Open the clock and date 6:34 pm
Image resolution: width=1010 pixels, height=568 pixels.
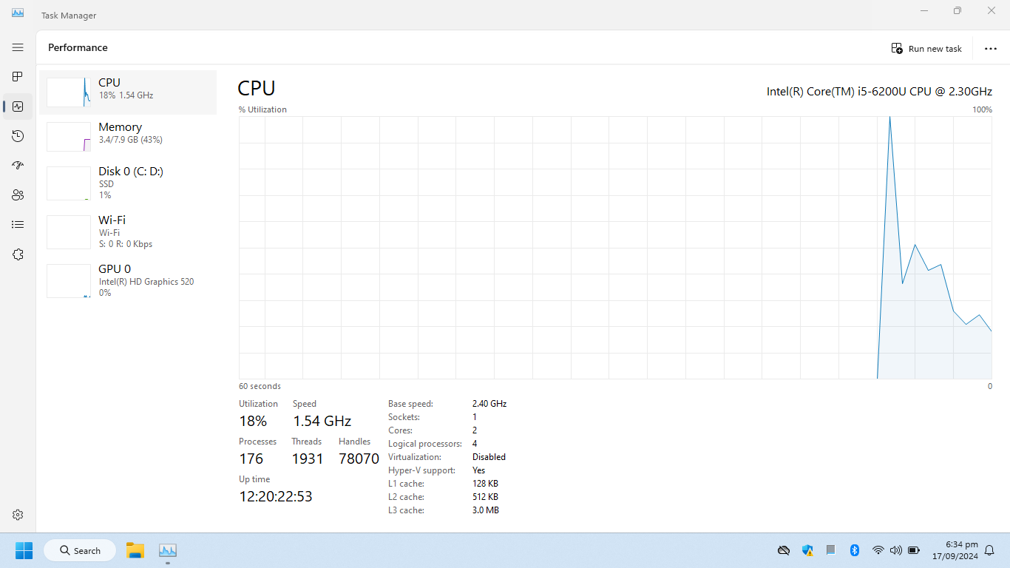coord(955,550)
